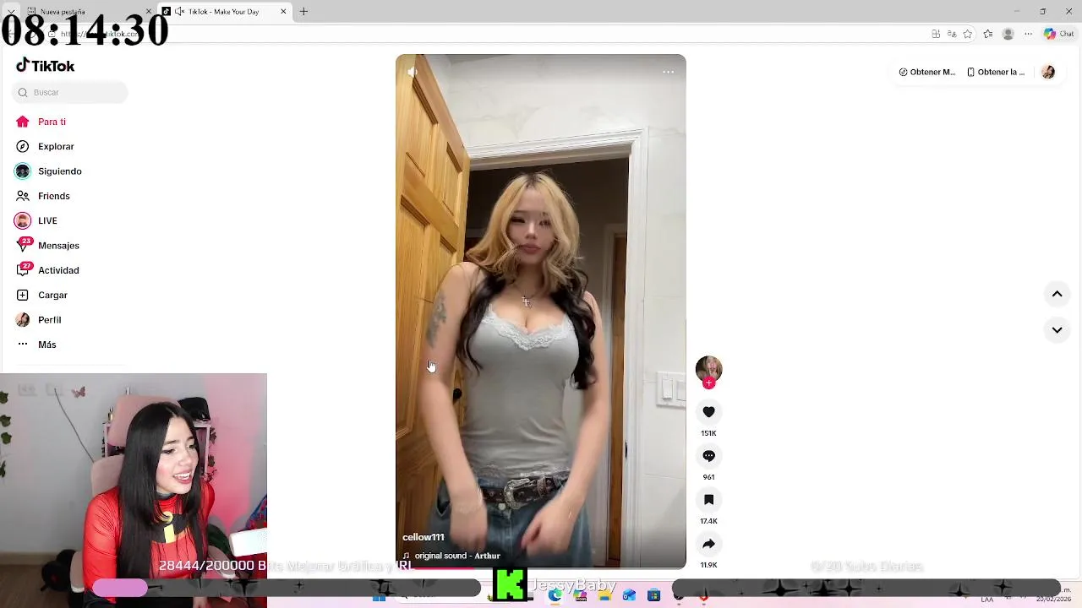1082x608 pixels.
Task: Follow creator with red plus button
Action: (x=708, y=383)
